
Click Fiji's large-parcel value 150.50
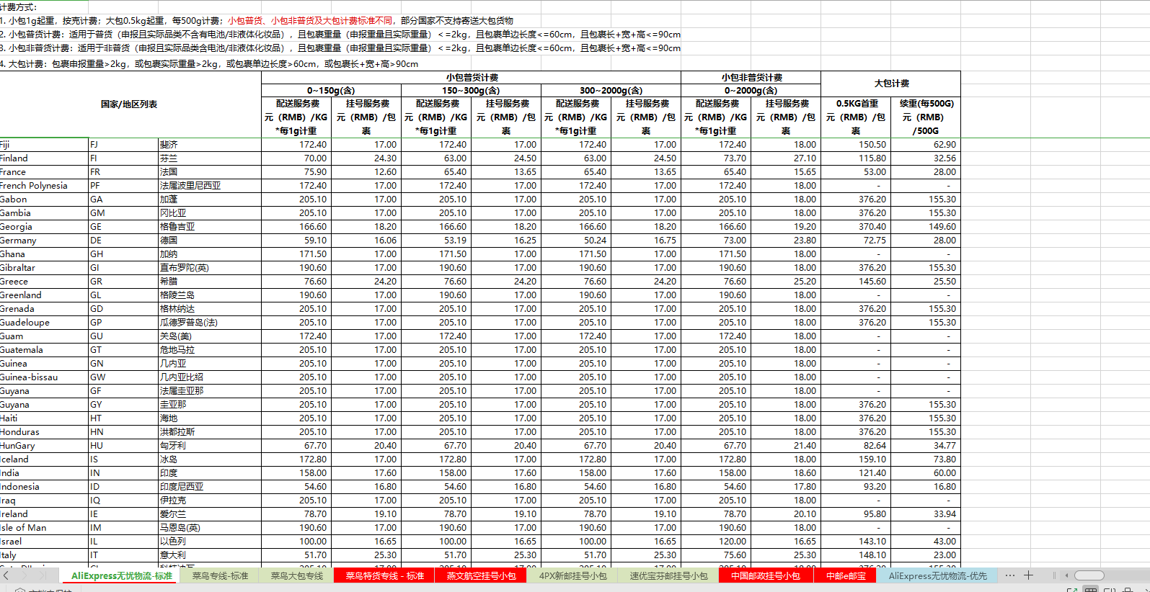tap(856, 145)
